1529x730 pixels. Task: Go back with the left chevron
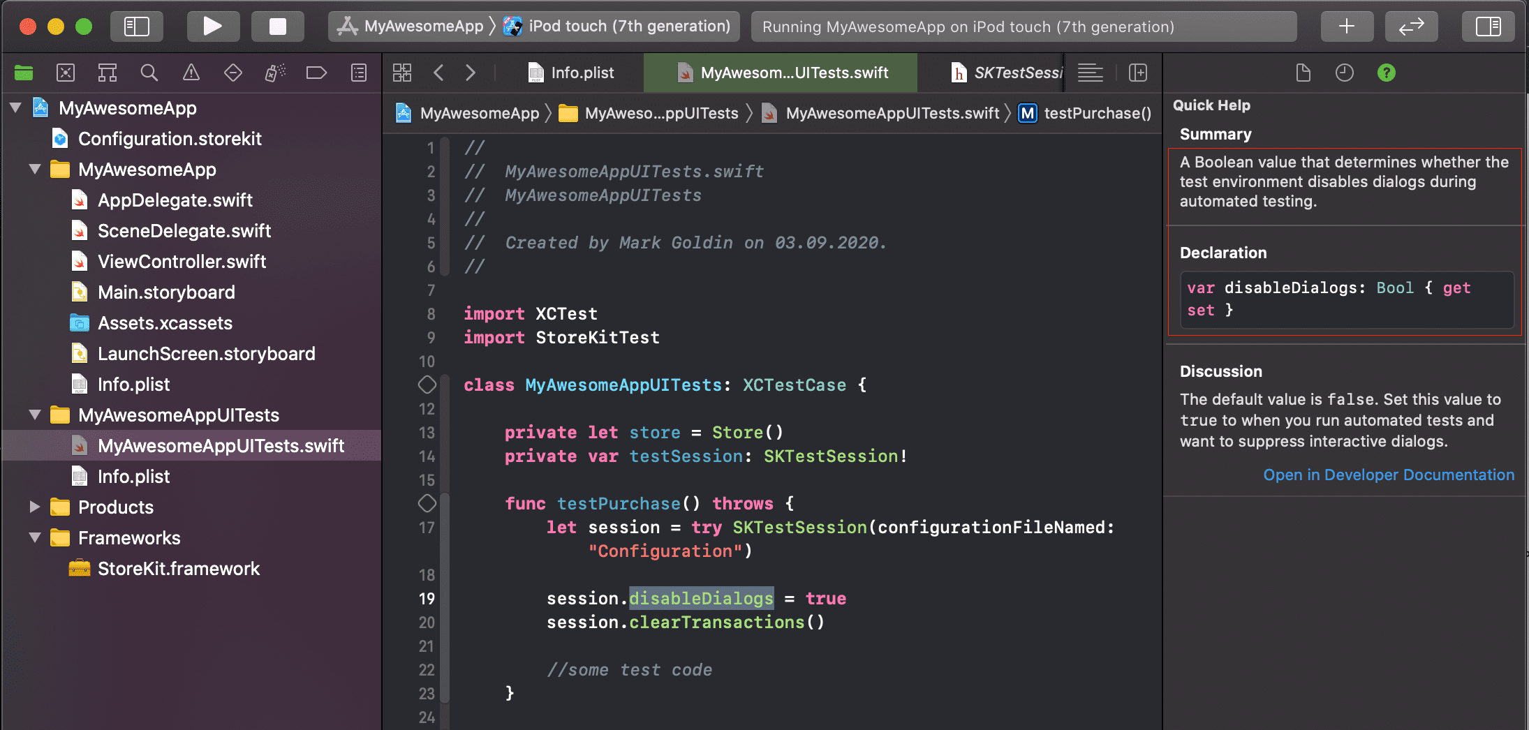tap(438, 73)
